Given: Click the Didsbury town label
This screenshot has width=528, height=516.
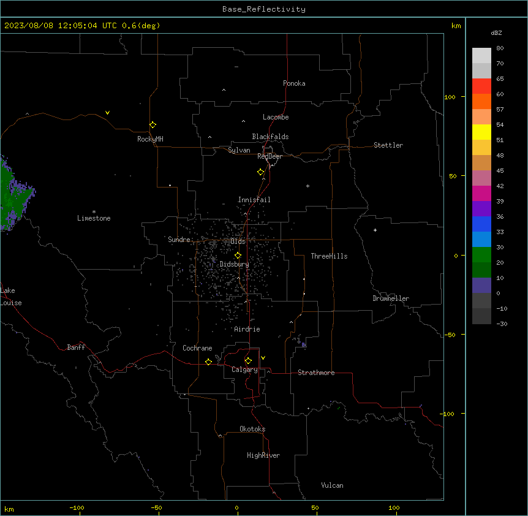Looking at the screenshot, I should click(234, 264).
